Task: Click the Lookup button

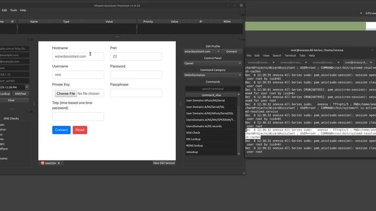Action: pos(5,94)
